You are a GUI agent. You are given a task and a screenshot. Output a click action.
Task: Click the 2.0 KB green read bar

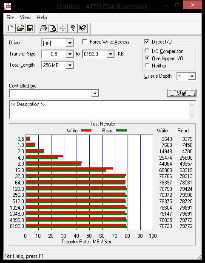[x=35, y=152]
